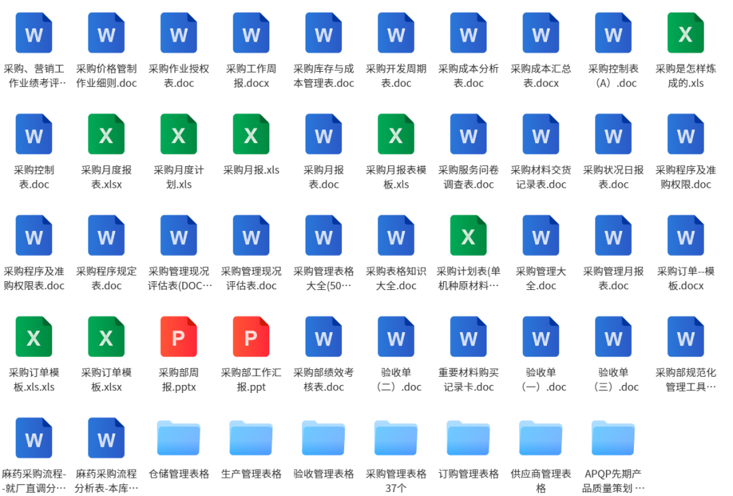Open the 采购成本汇总表.docx icon
Screen dimensions: 733x496
(541, 33)
